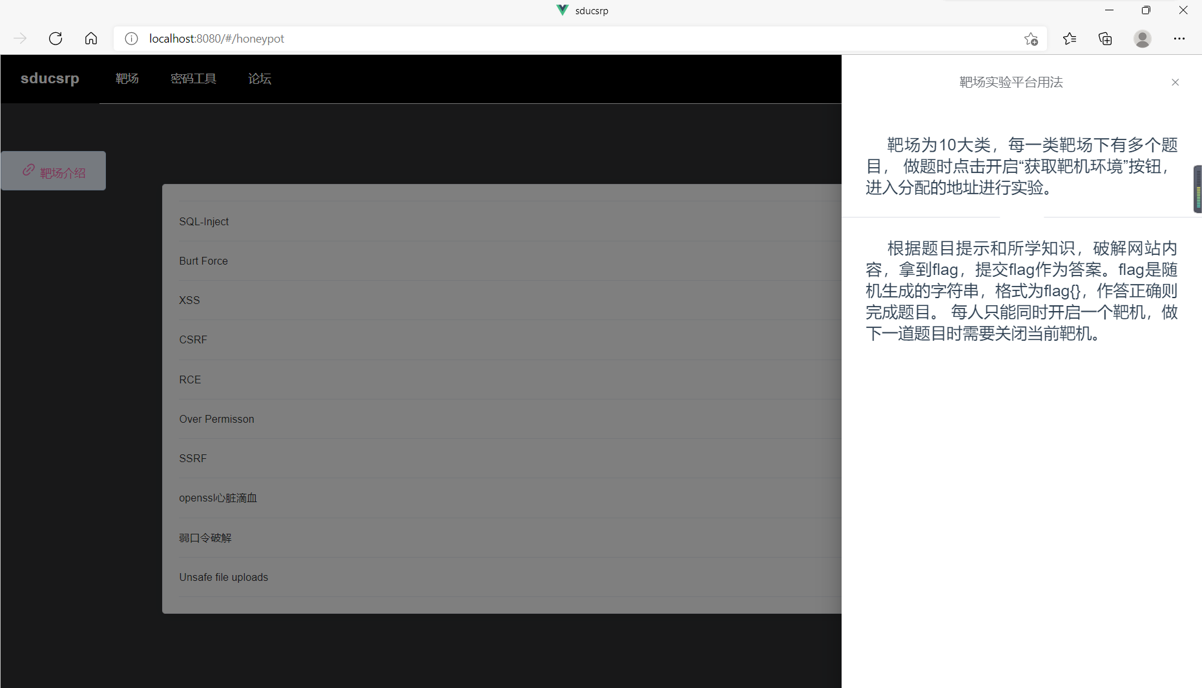Open the 论坛 navigation menu item
The width and height of the screenshot is (1202, 688).
(260, 78)
